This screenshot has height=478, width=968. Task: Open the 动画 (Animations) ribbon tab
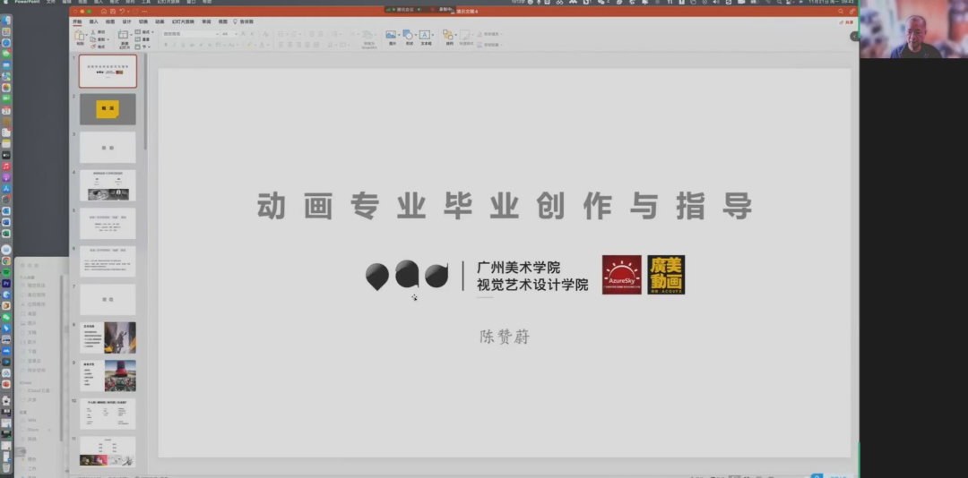(x=160, y=21)
